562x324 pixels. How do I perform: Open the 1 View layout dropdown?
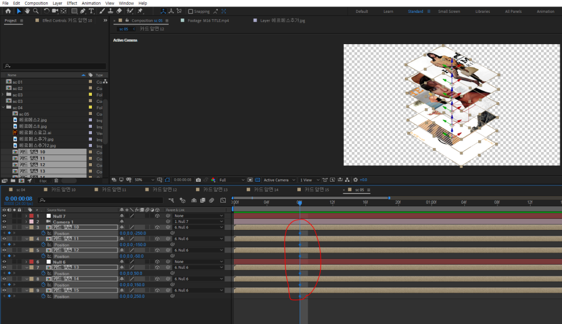pyautogui.click(x=310, y=180)
